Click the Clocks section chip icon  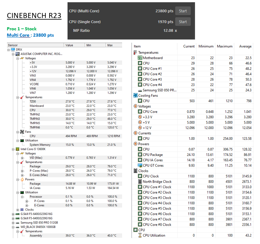pyautogui.click(x=135, y=171)
